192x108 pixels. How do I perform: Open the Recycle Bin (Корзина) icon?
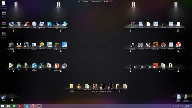tap(19, 24)
